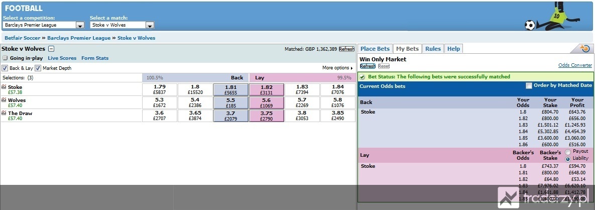Open the Help tab
The width and height of the screenshot is (595, 210).
453,49
